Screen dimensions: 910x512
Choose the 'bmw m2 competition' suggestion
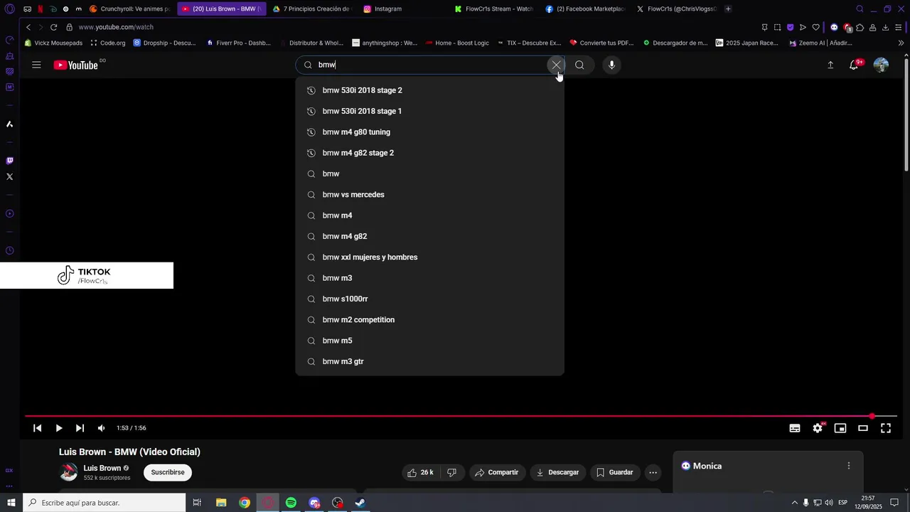[x=429, y=320]
